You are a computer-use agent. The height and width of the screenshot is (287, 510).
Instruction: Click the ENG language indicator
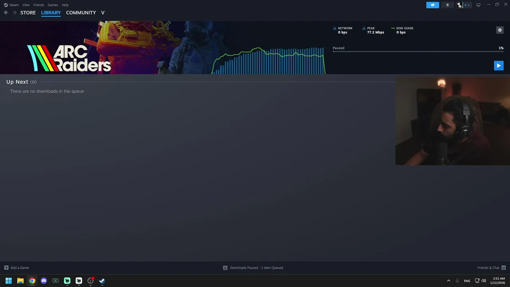tap(467, 281)
